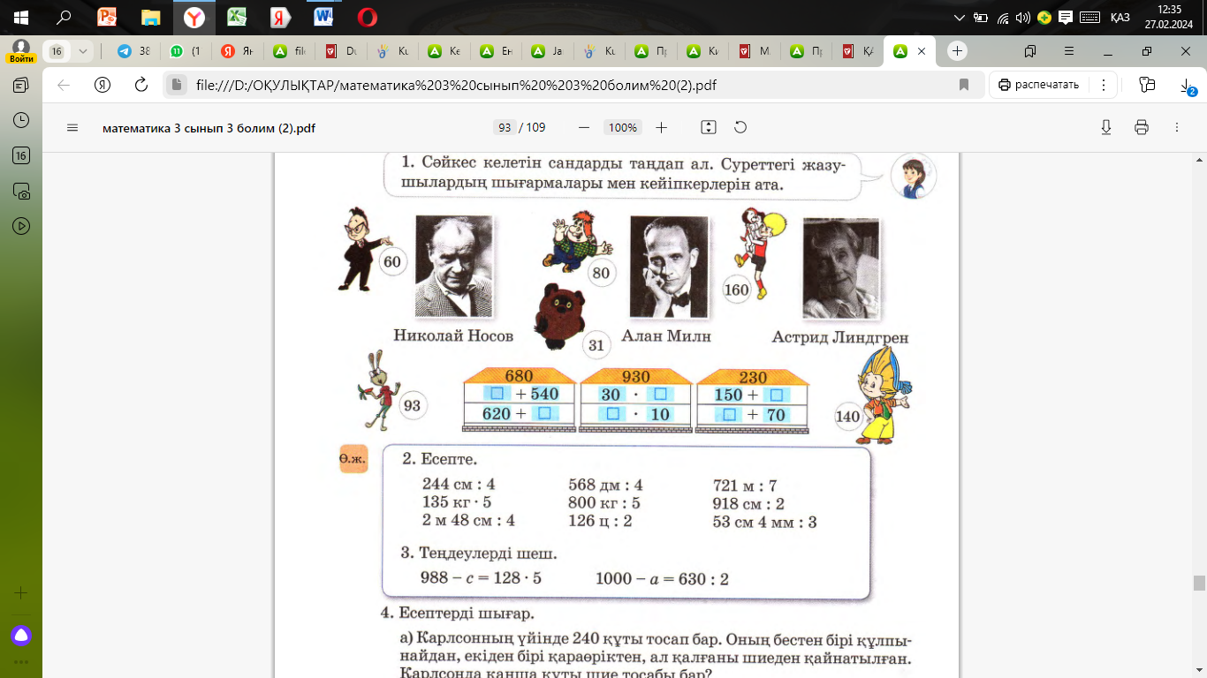Go back using the browser back arrow
Image resolution: width=1207 pixels, height=678 pixels.
pyautogui.click(x=63, y=85)
